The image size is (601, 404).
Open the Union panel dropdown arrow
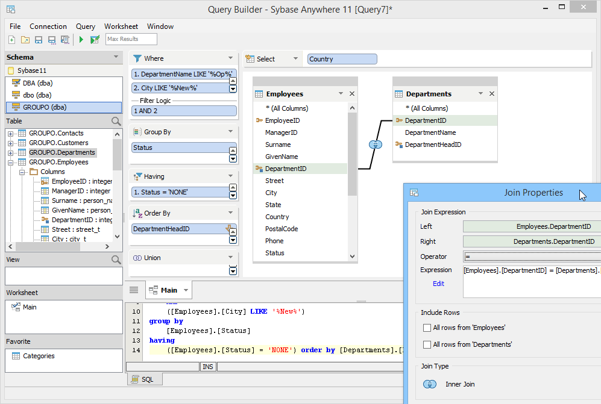[230, 257]
